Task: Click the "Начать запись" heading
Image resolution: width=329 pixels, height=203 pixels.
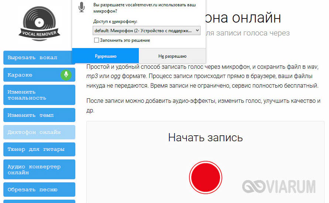Action: [205, 138]
